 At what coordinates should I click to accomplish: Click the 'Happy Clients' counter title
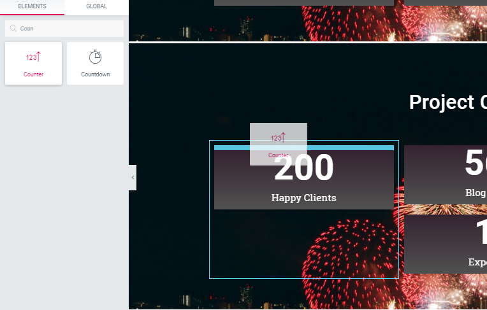pyautogui.click(x=304, y=198)
